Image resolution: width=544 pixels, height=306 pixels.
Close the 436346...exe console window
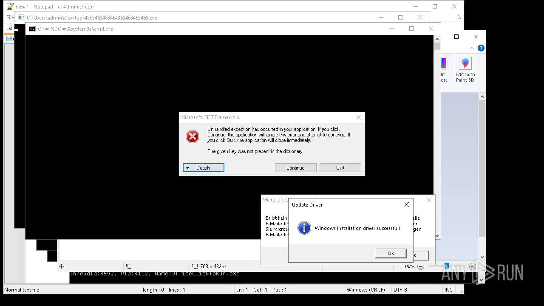click(x=420, y=17)
